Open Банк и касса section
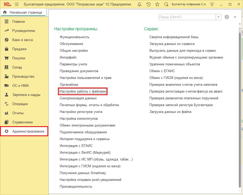The image size is (243, 195). tap(22, 40)
